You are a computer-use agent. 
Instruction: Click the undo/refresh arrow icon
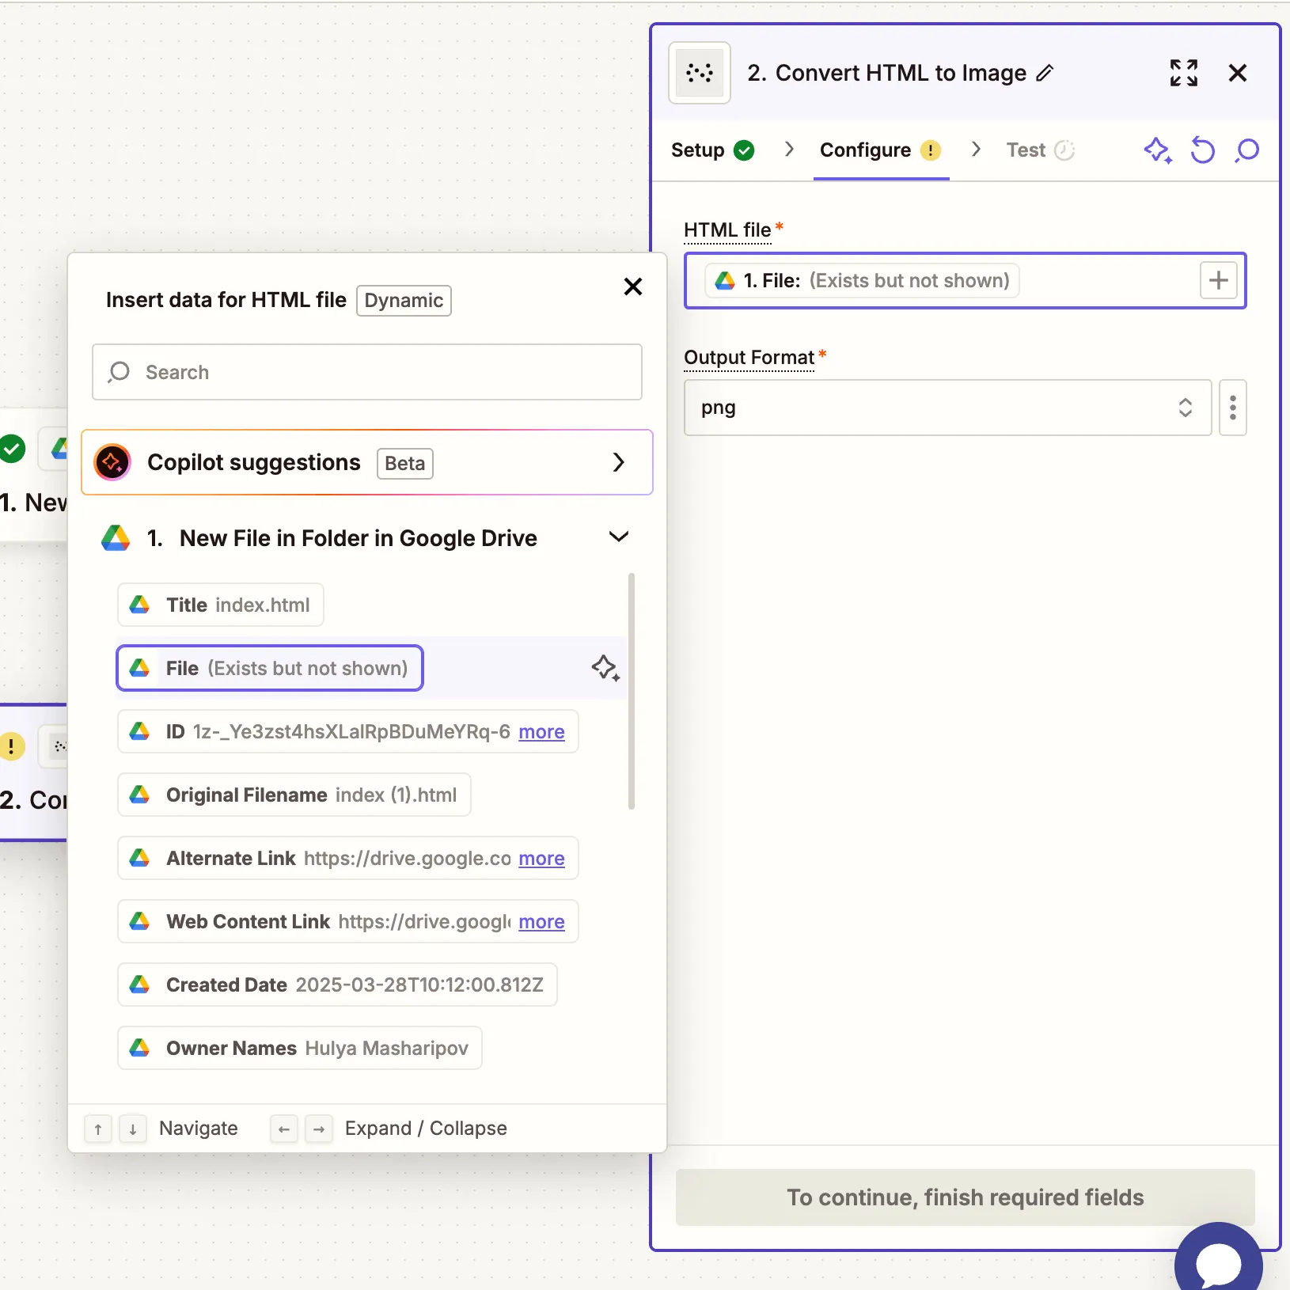click(1202, 150)
